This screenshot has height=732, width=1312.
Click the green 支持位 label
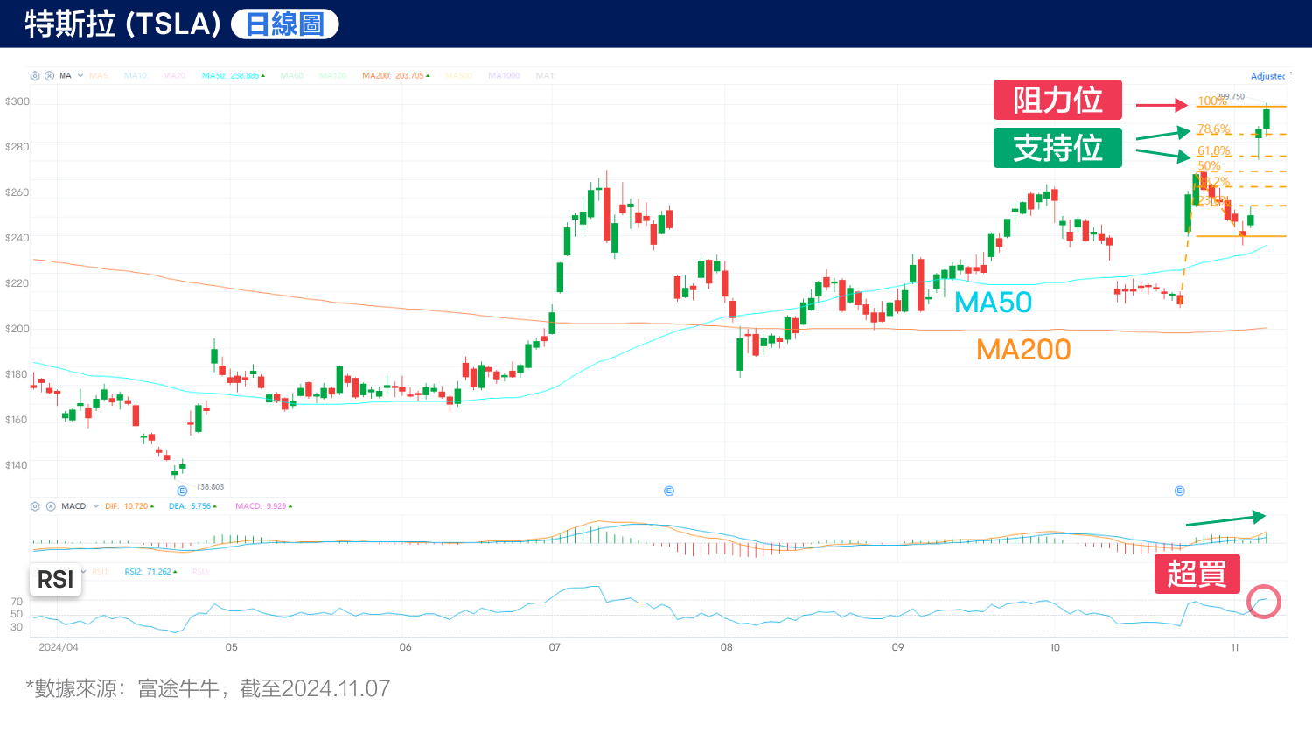click(x=1057, y=148)
